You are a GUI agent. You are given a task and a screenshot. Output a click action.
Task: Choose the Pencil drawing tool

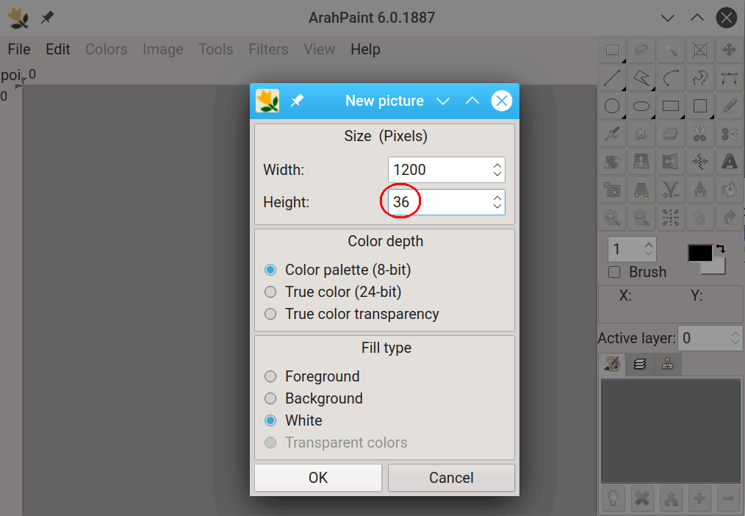[x=730, y=106]
